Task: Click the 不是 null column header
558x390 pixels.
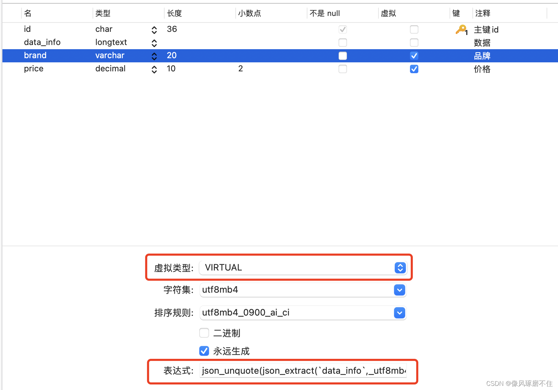Action: pyautogui.click(x=325, y=13)
